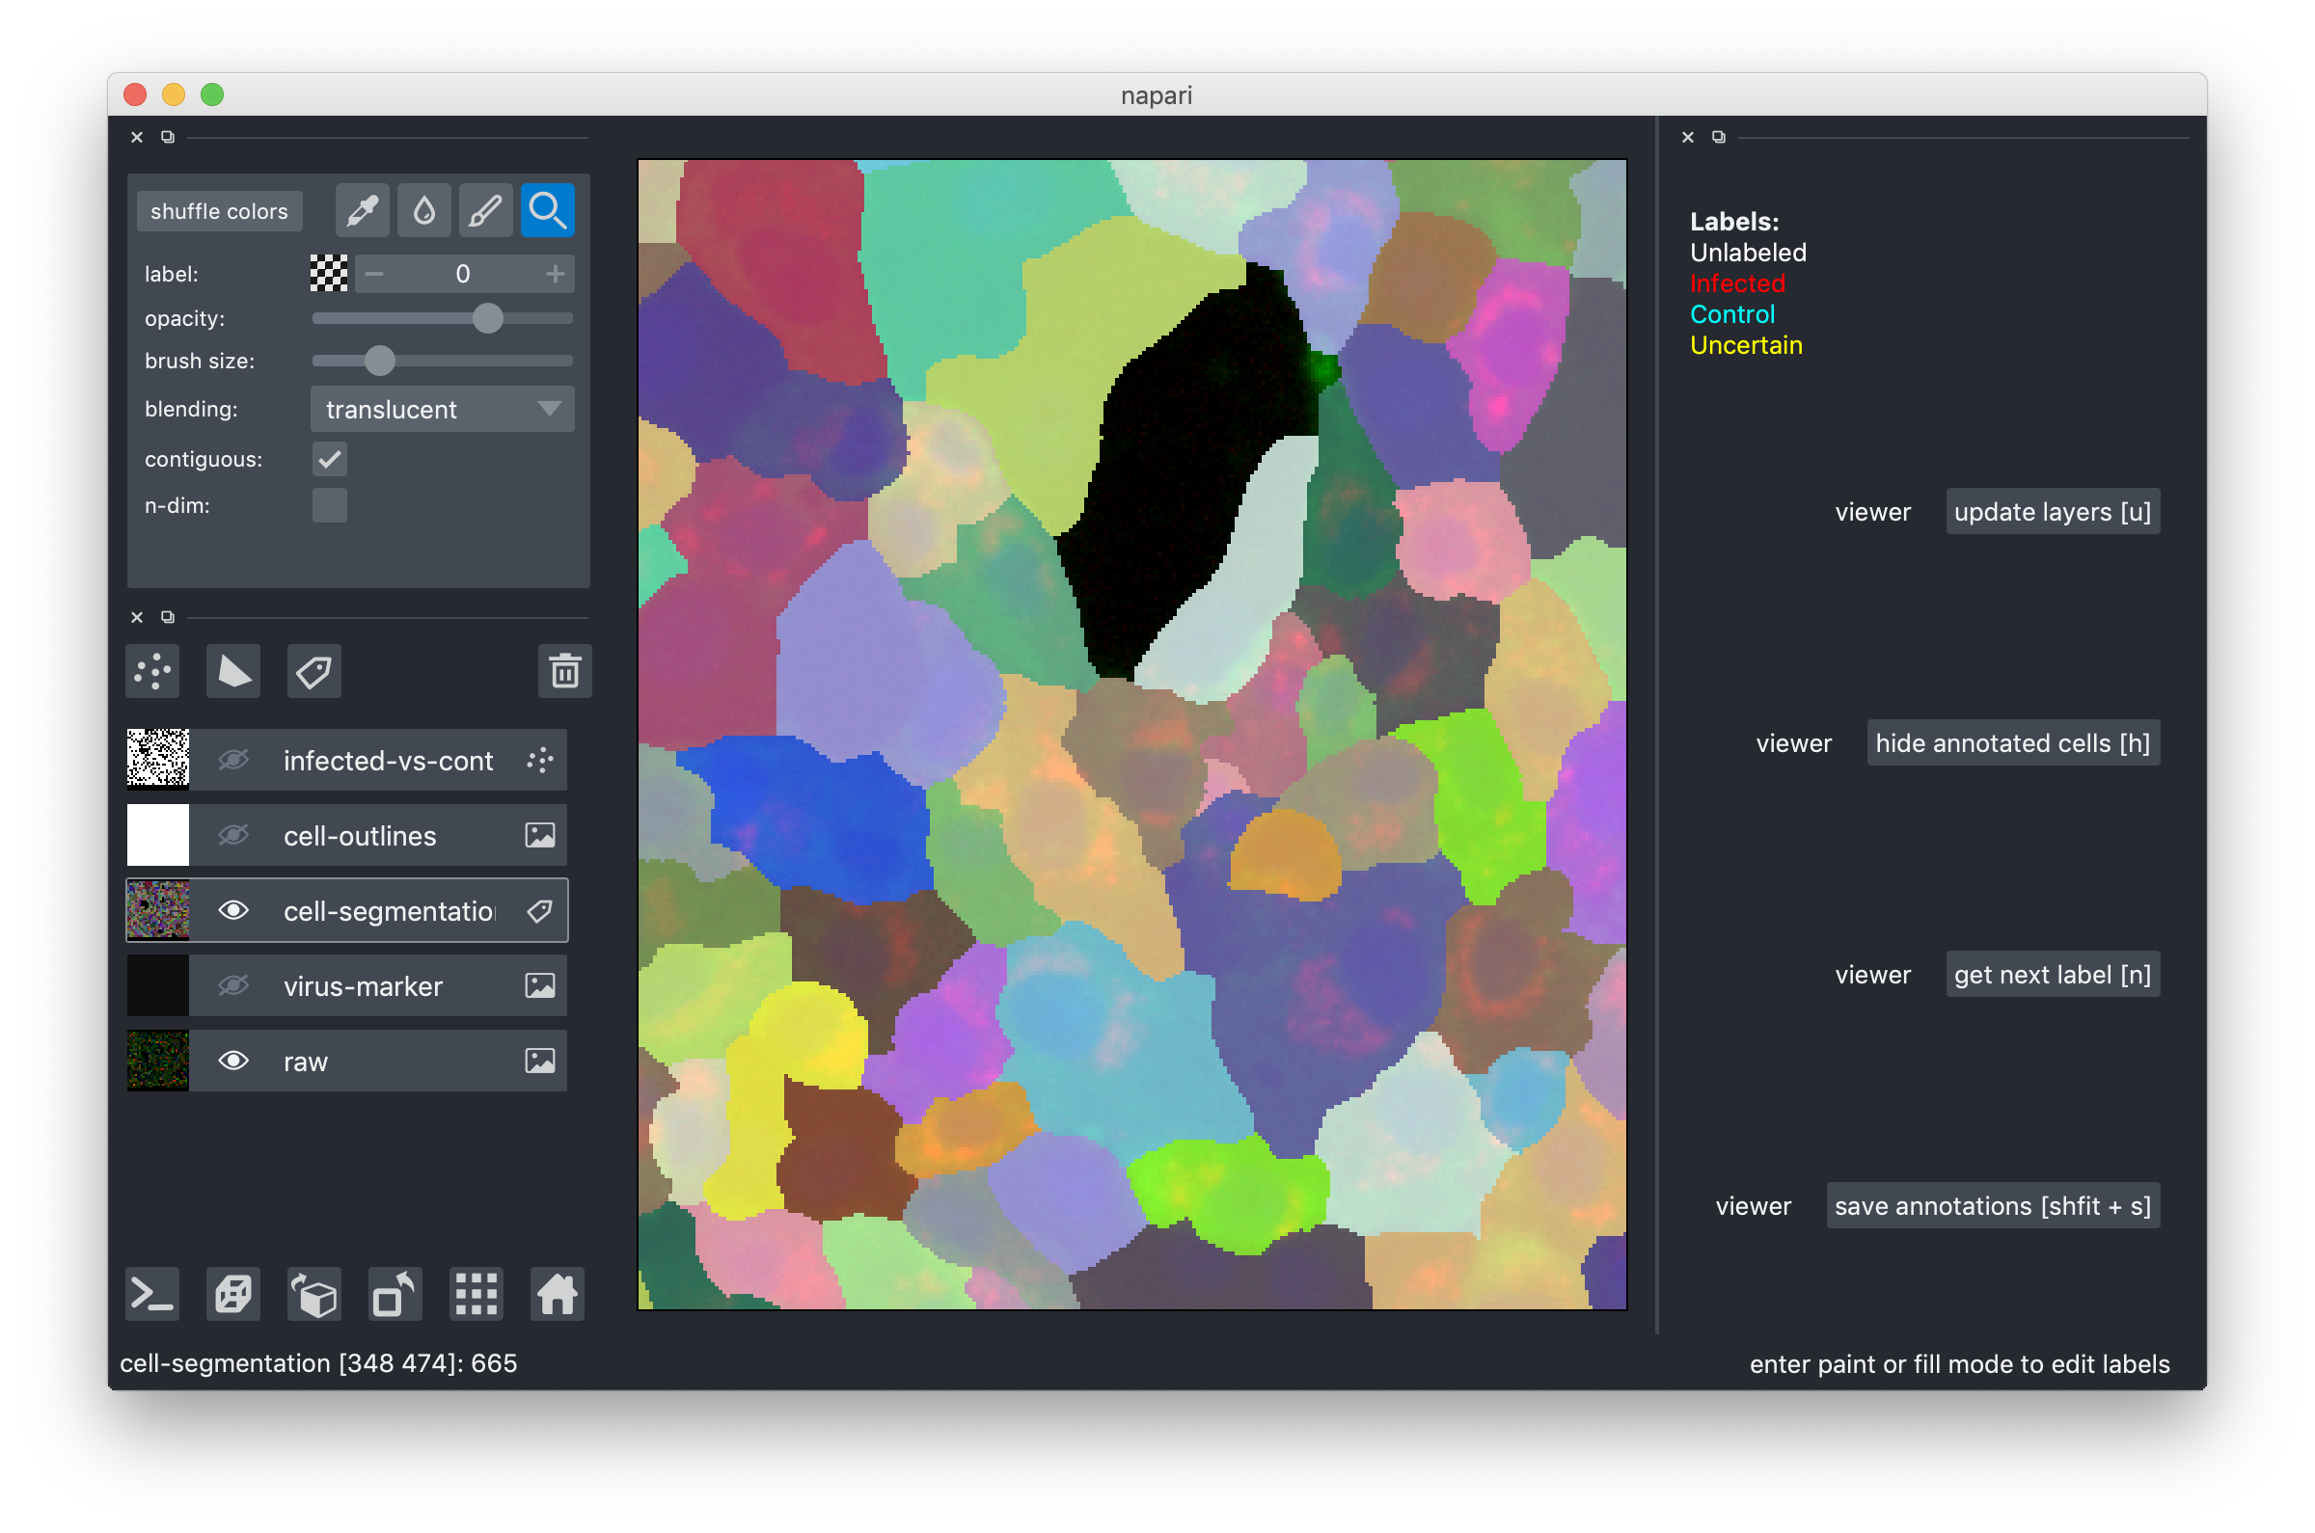Select the paint brush tool
This screenshot has height=1533, width=2315.
[x=485, y=210]
